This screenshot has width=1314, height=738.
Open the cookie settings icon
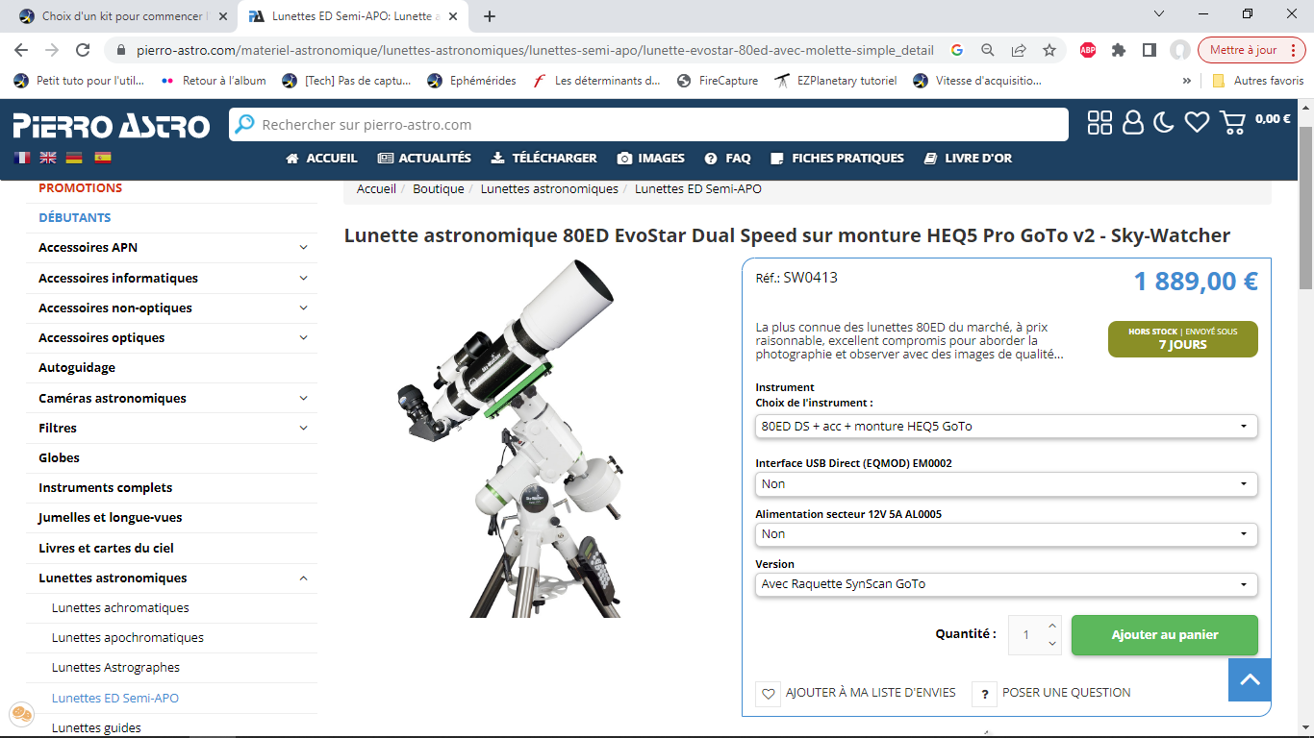[21, 714]
